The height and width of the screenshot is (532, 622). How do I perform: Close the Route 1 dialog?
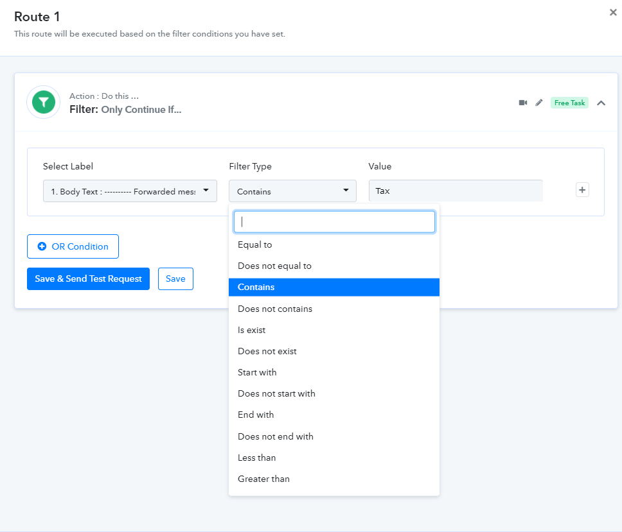613,12
